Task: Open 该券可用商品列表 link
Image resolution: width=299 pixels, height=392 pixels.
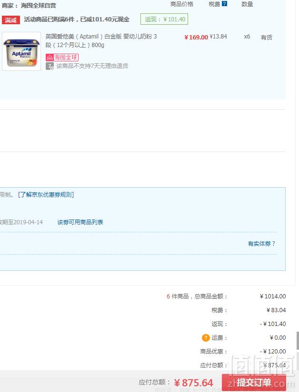Action: coord(80,222)
